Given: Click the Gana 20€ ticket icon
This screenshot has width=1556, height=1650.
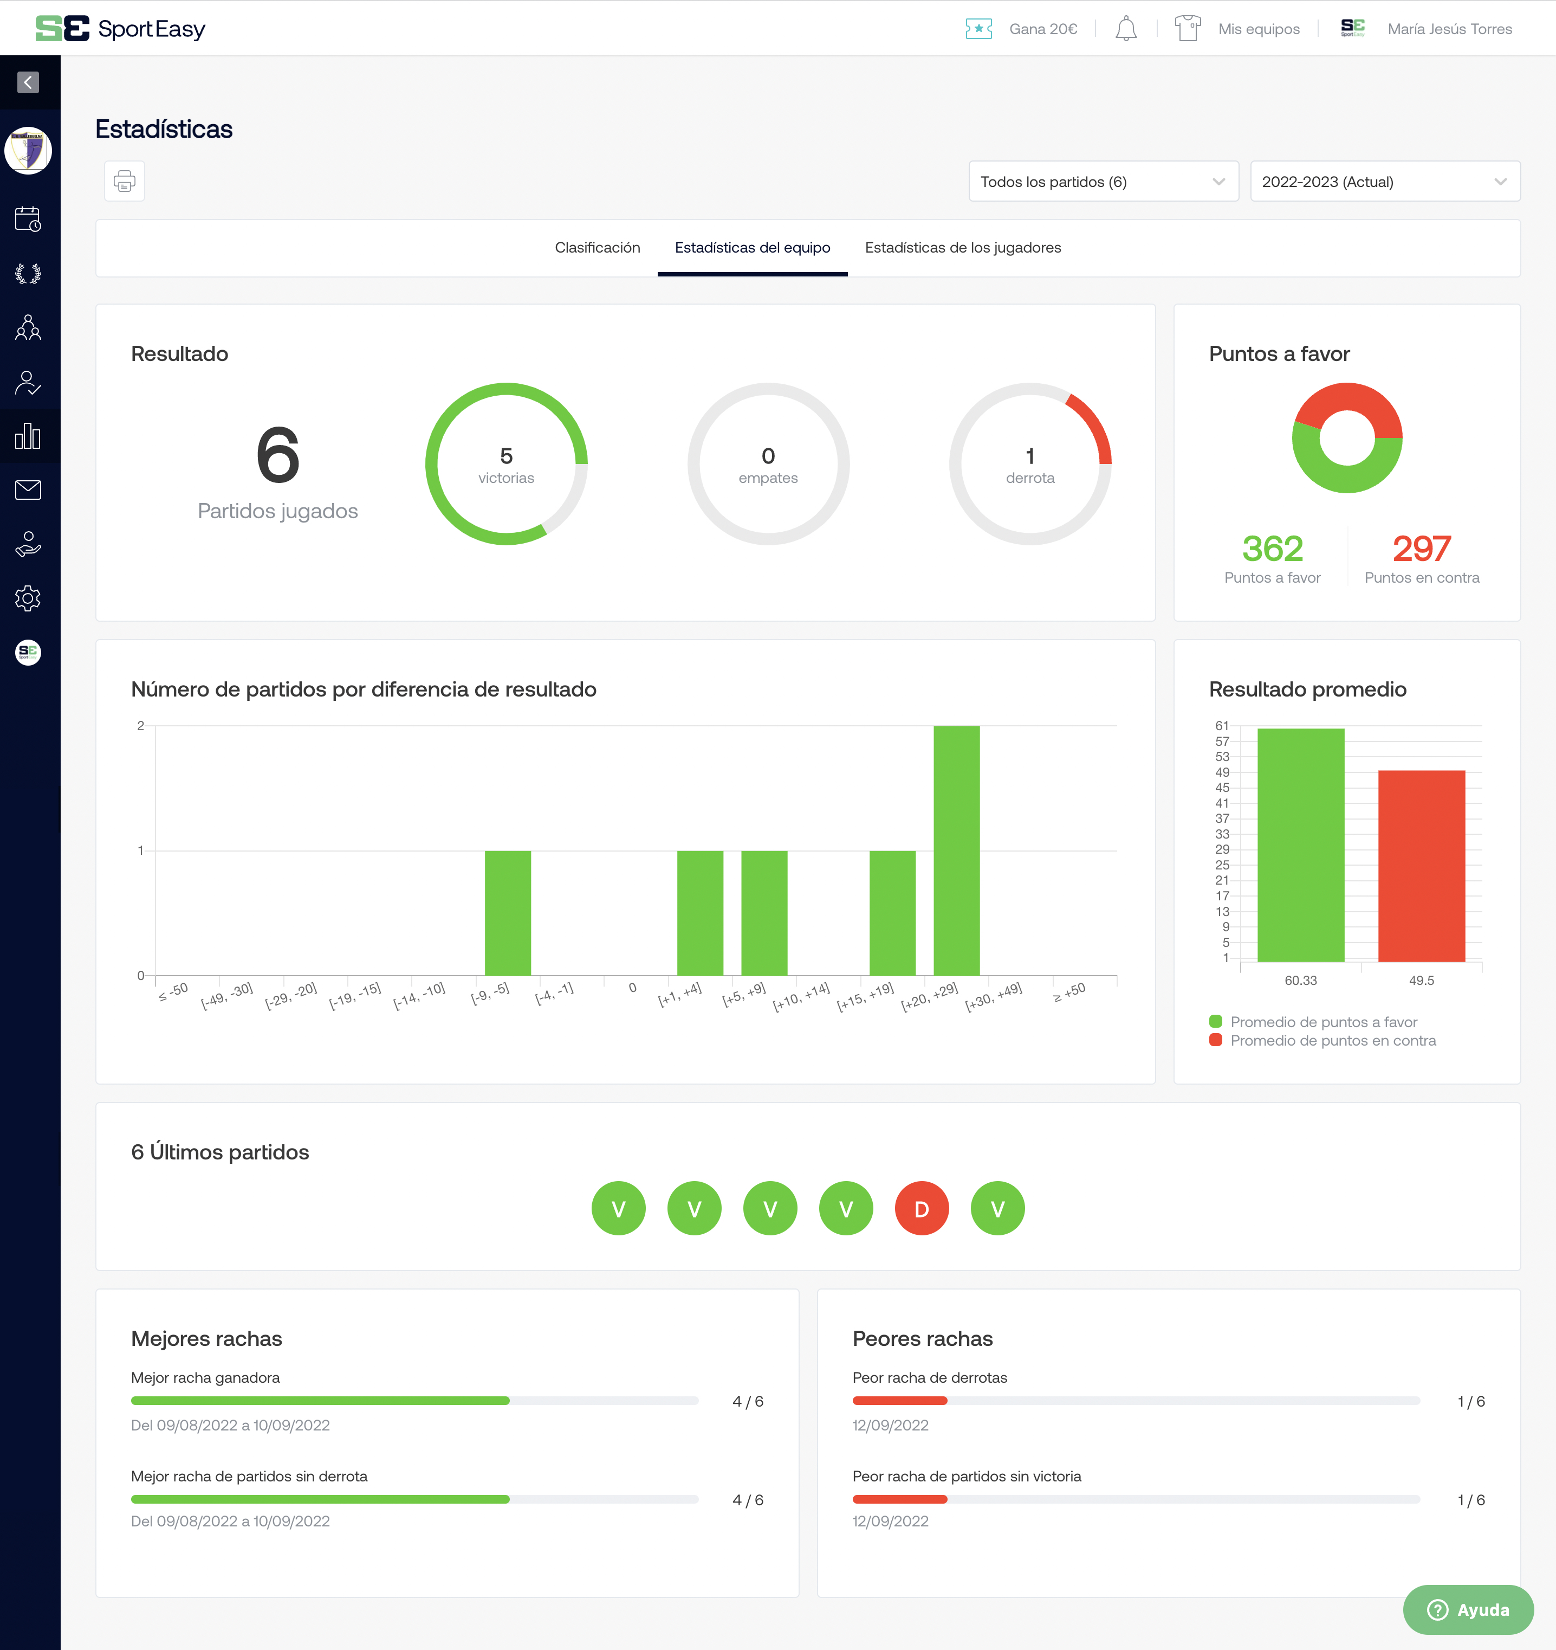Looking at the screenshot, I should (978, 29).
